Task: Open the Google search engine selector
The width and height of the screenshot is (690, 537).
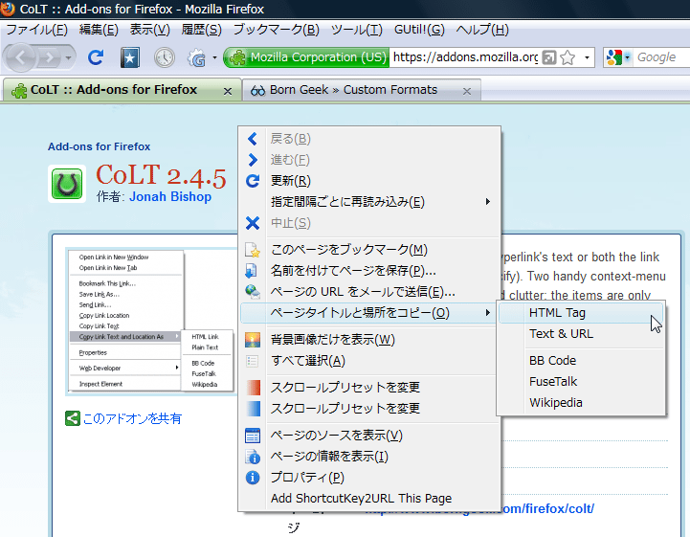Action: coord(618,57)
